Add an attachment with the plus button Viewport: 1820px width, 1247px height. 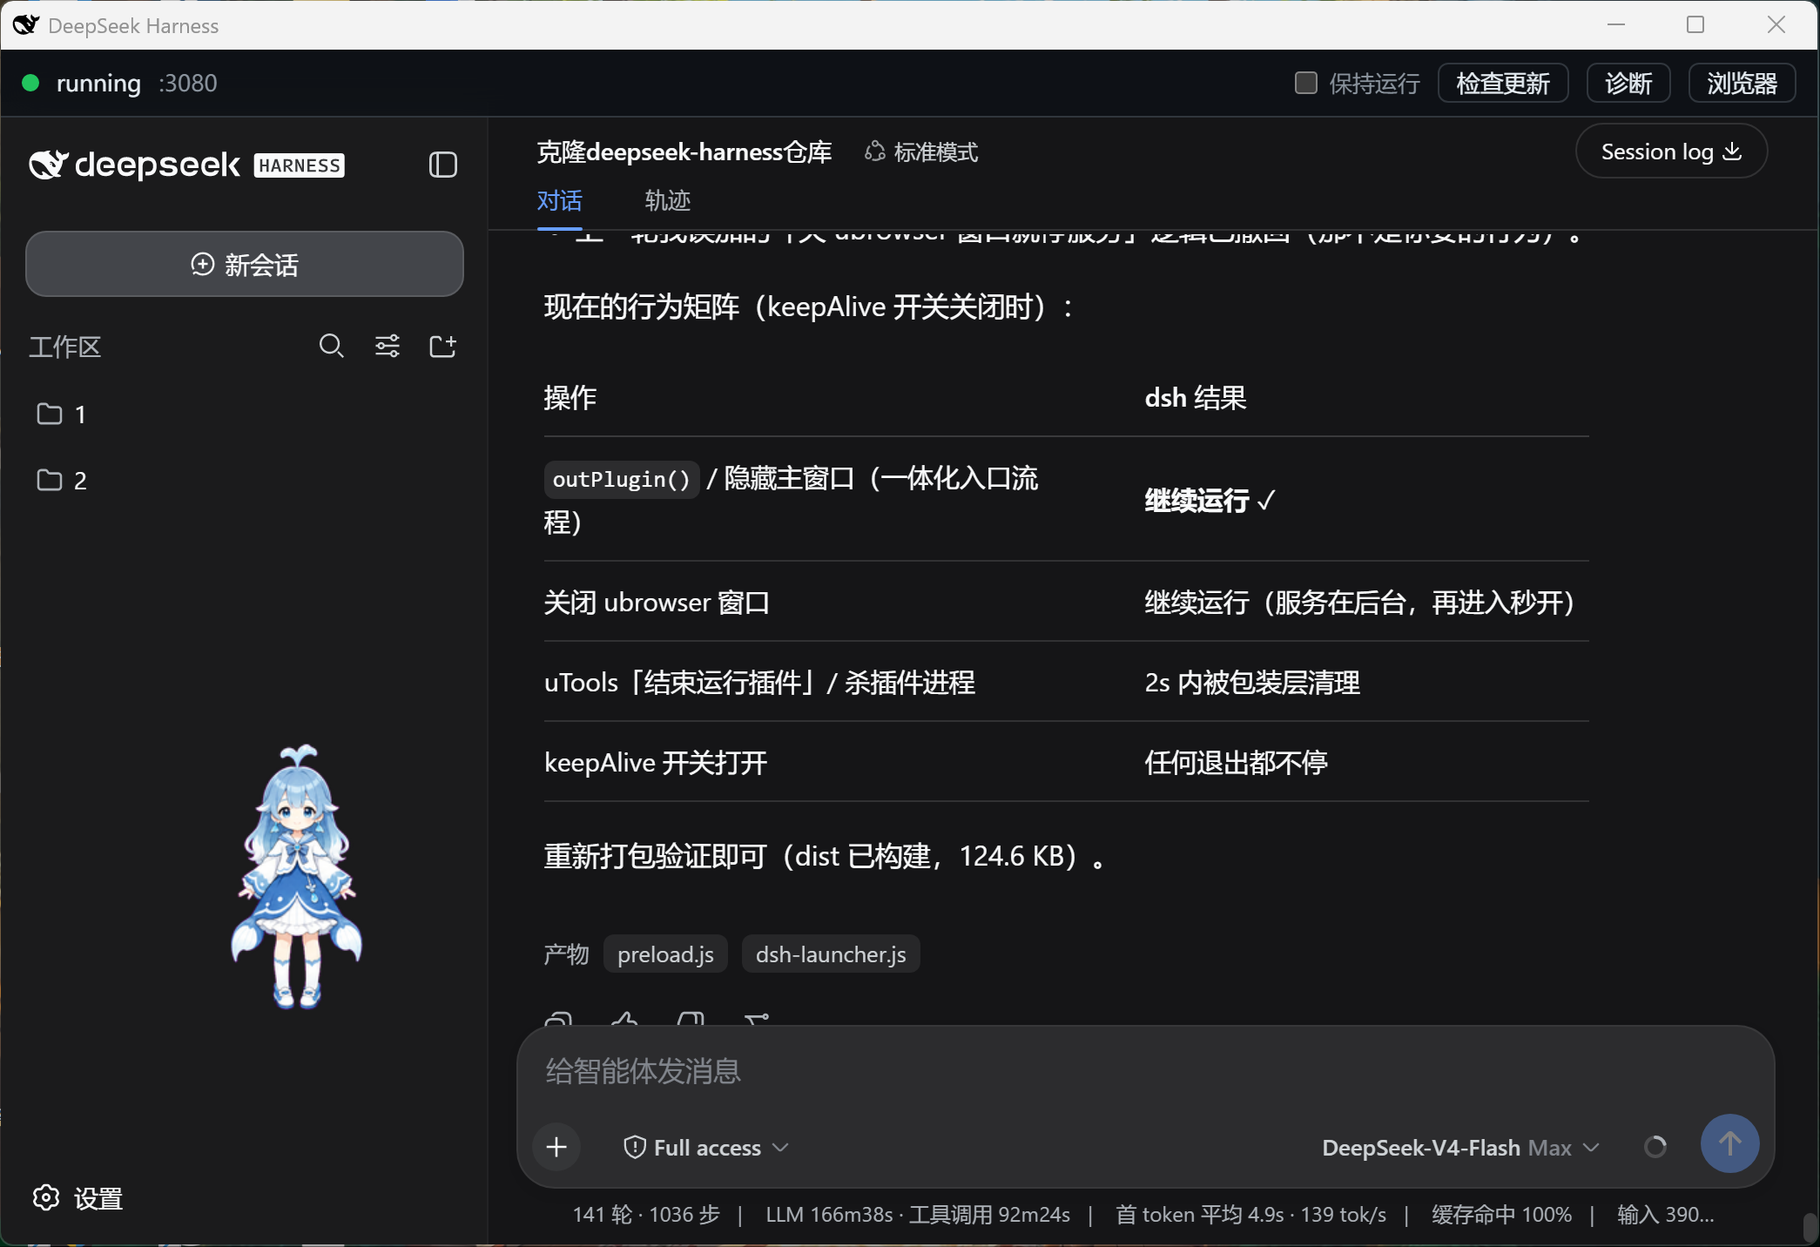pos(556,1147)
